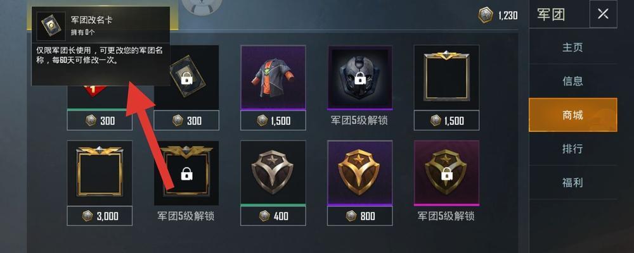Select the highlighted 商城 shop tab

(x=573, y=114)
